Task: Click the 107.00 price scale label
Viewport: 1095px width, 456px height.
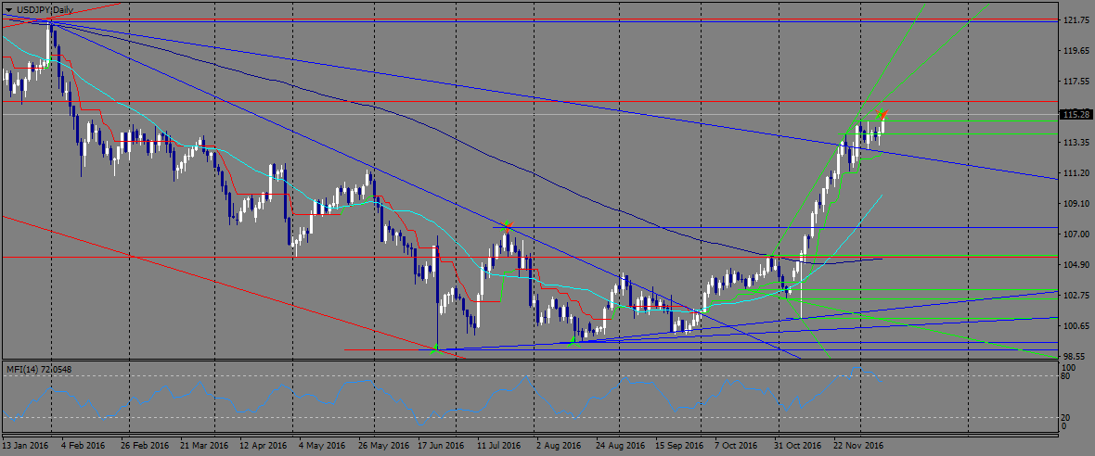Action: [1076, 234]
